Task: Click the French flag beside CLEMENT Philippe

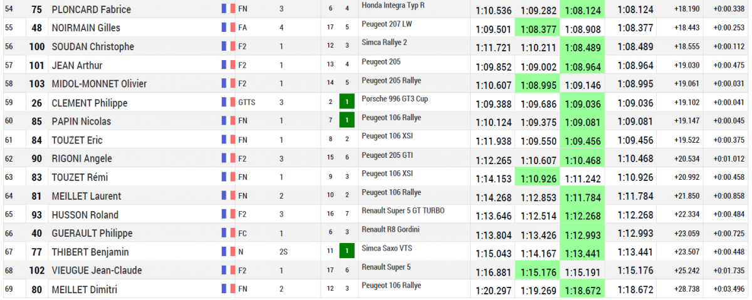Action: click(229, 103)
